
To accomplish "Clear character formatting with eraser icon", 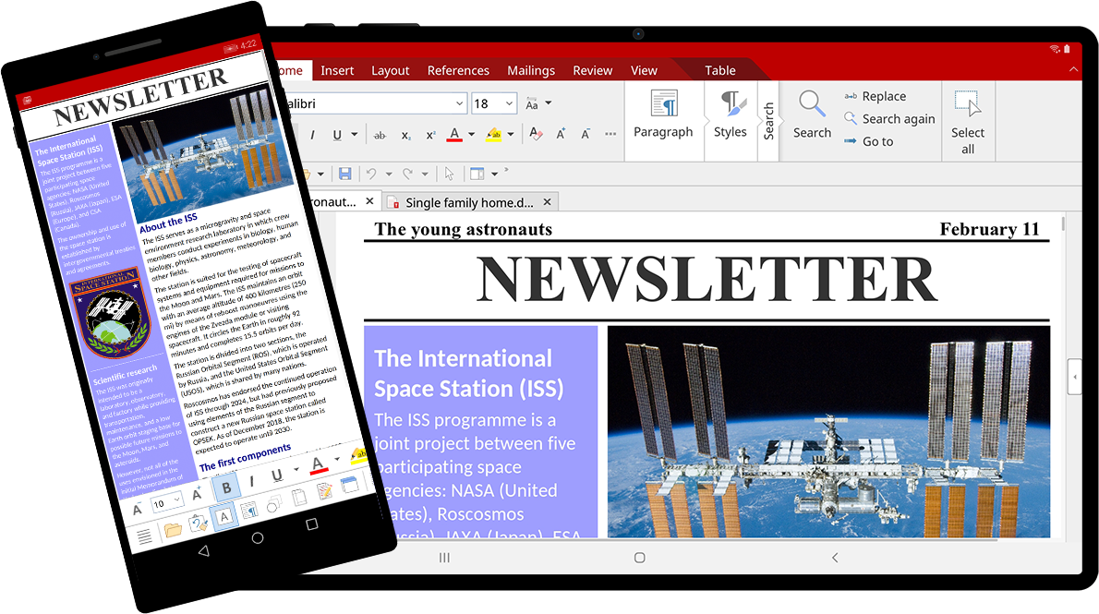I will point(536,134).
